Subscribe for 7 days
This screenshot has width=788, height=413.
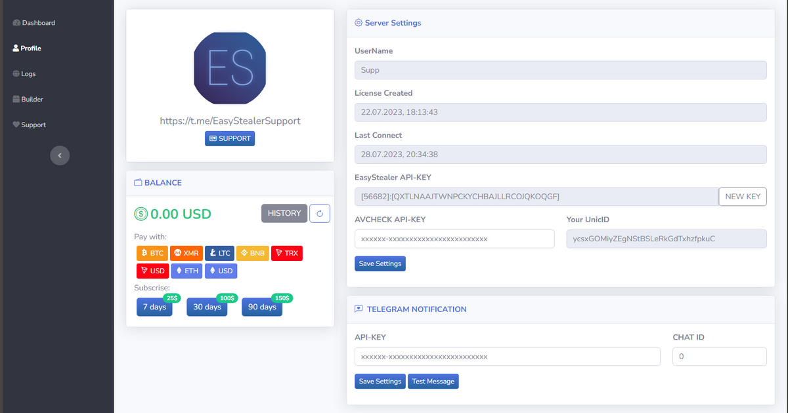pos(154,307)
